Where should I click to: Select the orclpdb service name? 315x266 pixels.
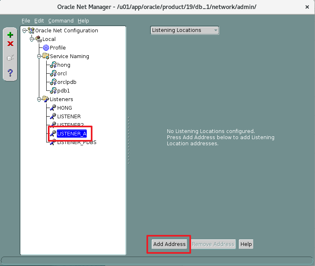point(67,82)
